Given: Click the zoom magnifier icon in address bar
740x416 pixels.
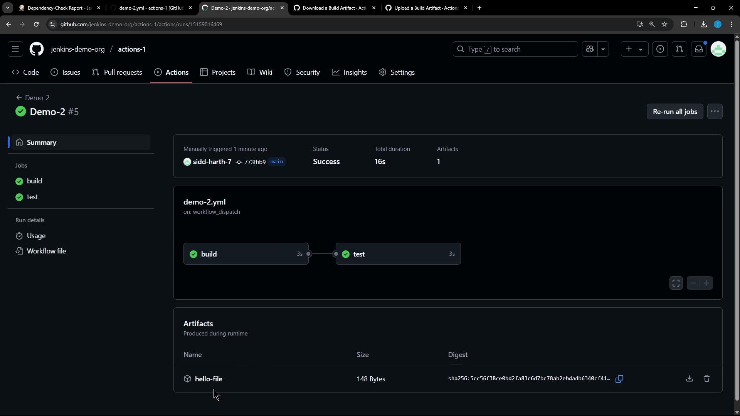Looking at the screenshot, I should pos(652,24).
